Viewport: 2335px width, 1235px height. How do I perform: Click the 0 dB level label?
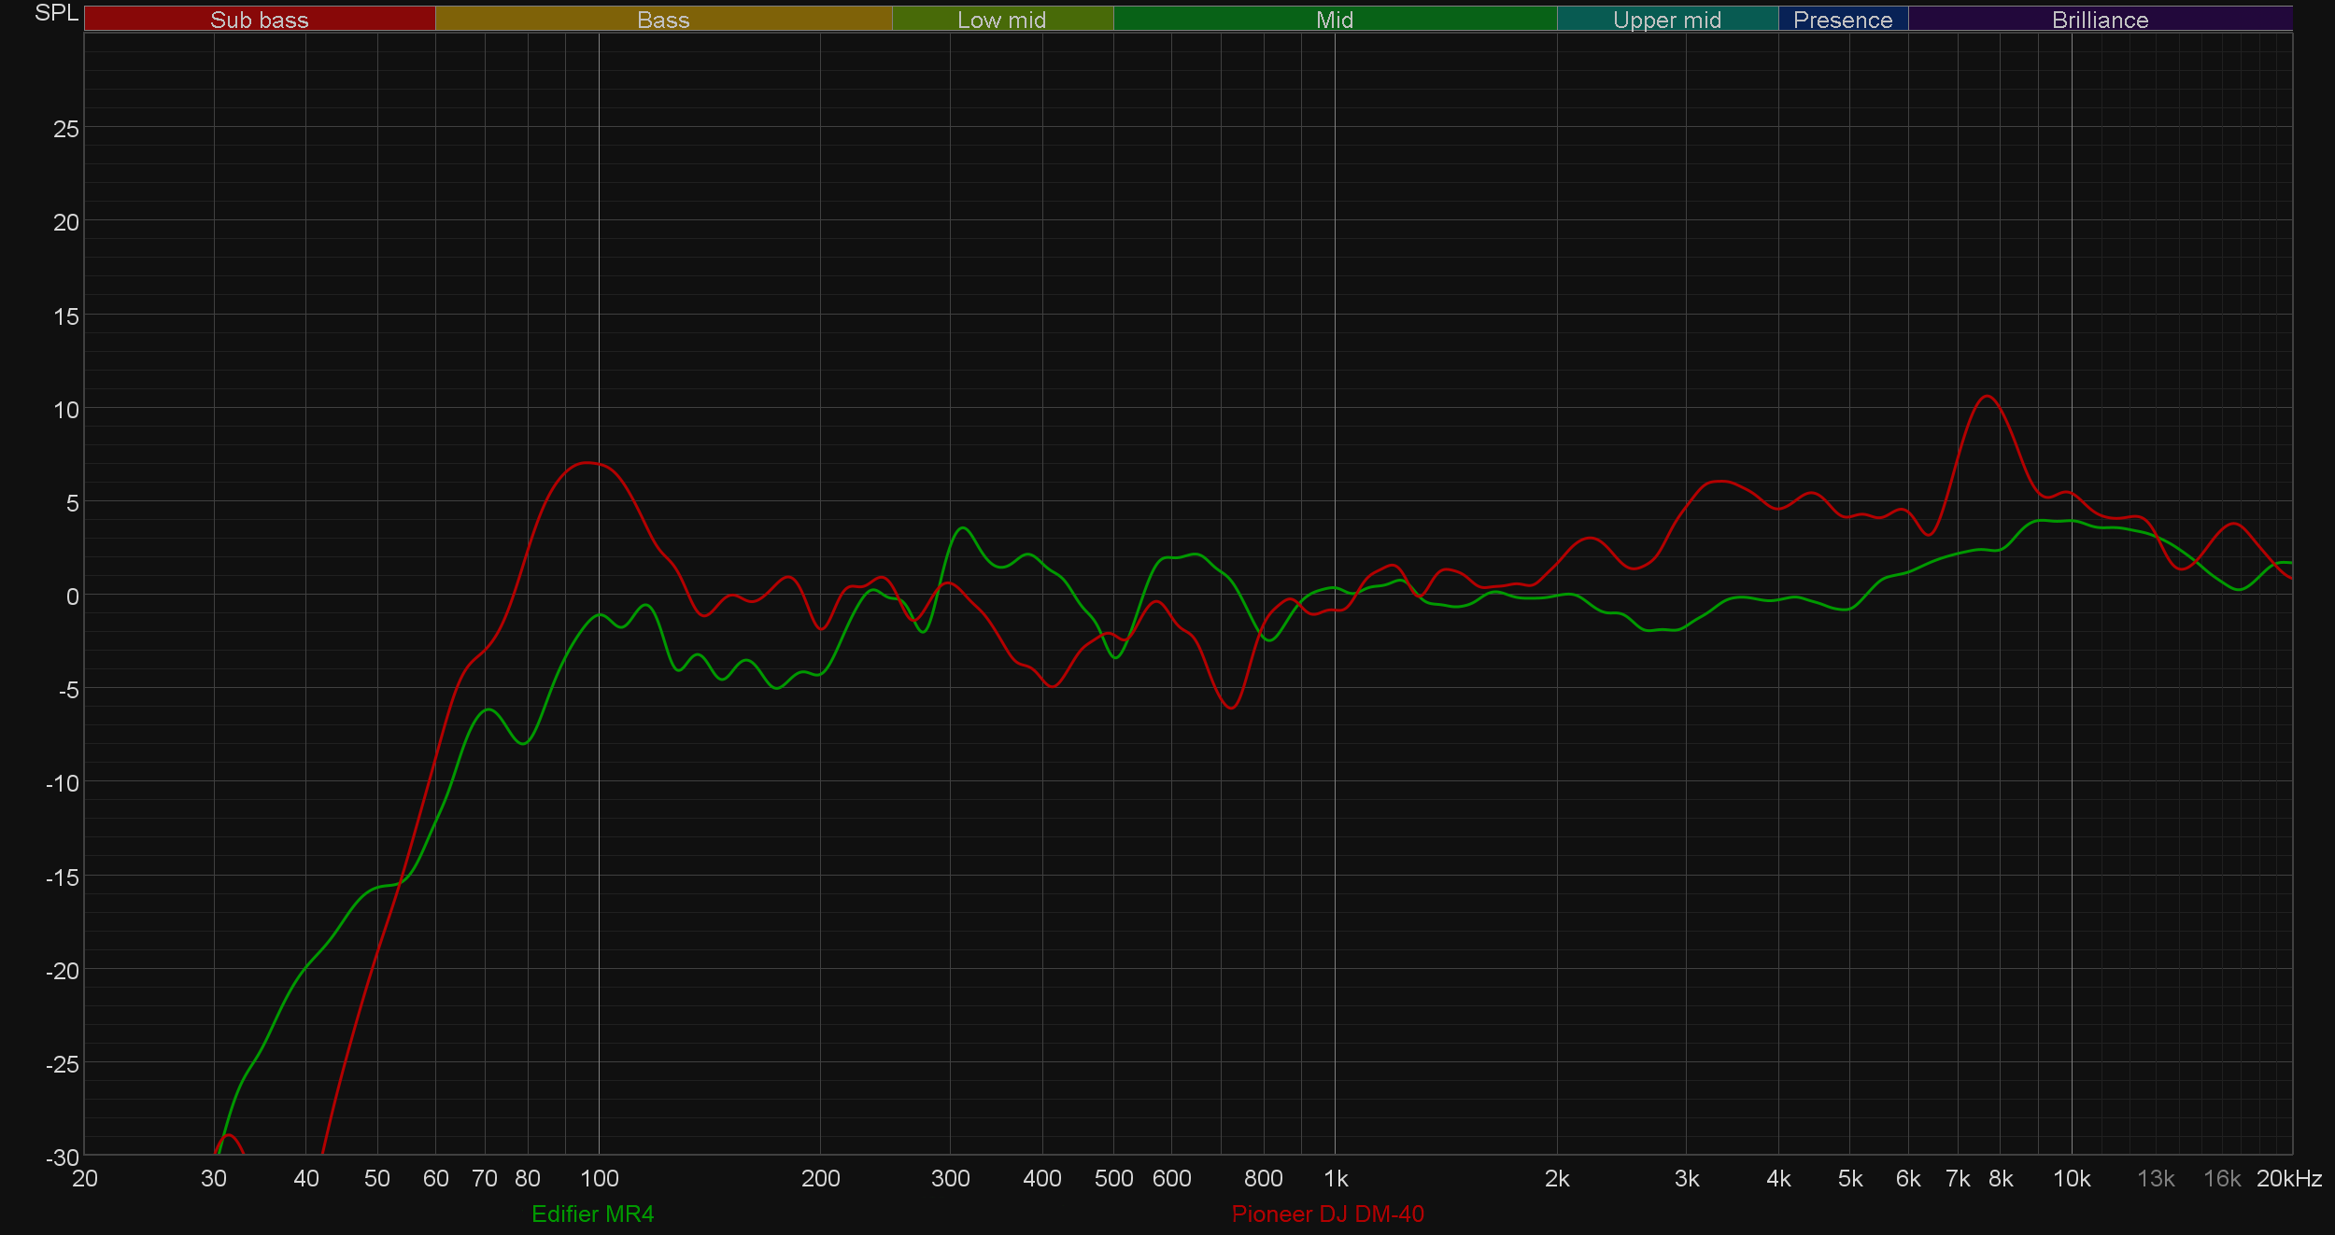pos(72,596)
